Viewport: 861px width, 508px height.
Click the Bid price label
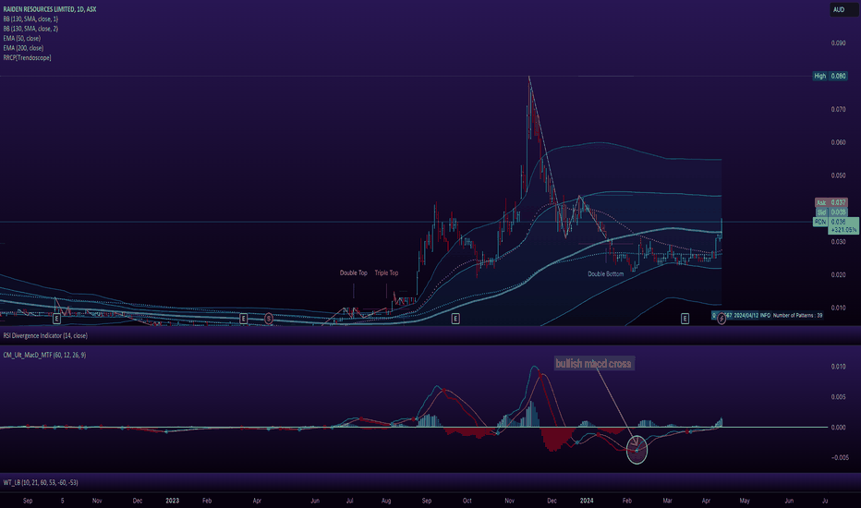pos(831,212)
